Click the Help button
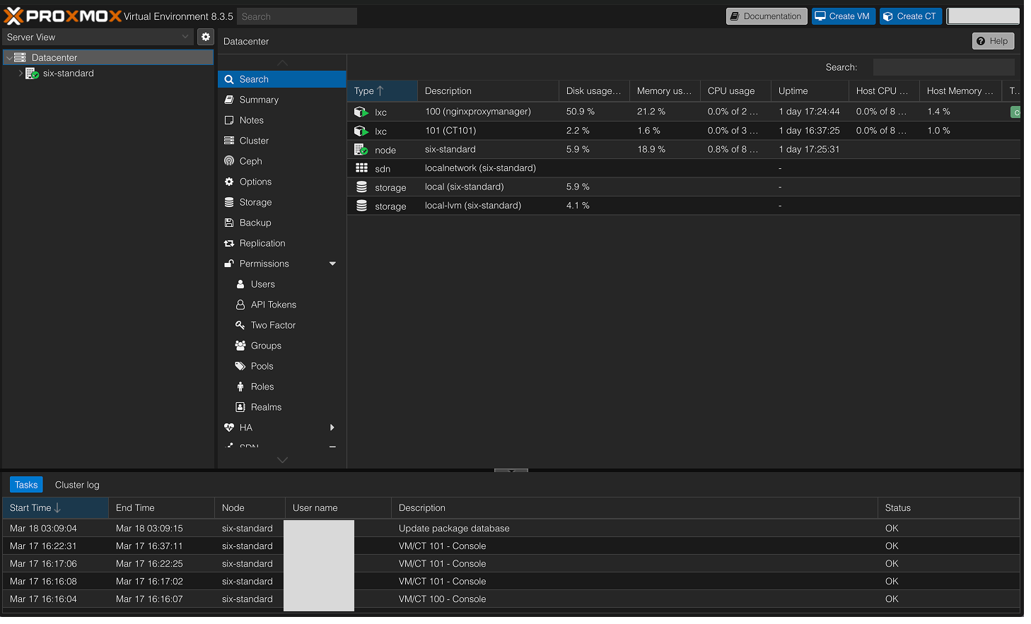 coord(993,41)
